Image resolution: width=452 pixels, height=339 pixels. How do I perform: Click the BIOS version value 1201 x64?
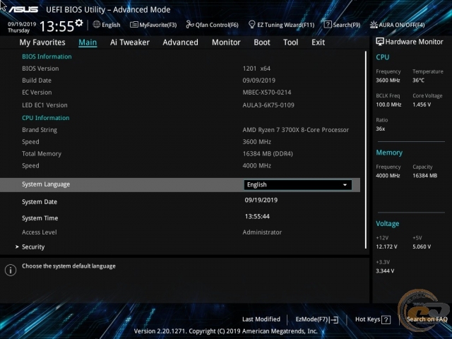click(256, 69)
